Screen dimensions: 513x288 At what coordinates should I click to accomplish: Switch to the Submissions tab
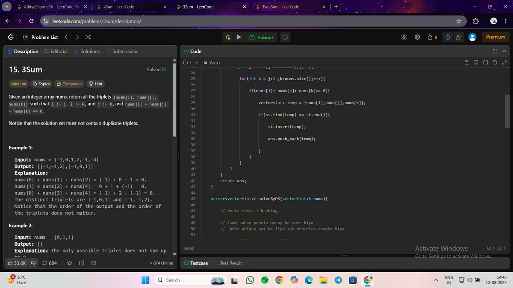[x=122, y=51]
